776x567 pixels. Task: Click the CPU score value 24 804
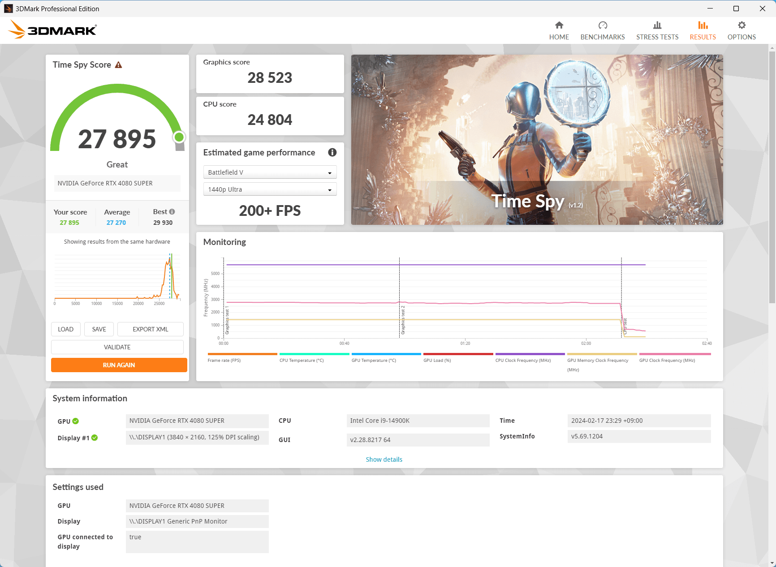[x=270, y=120]
